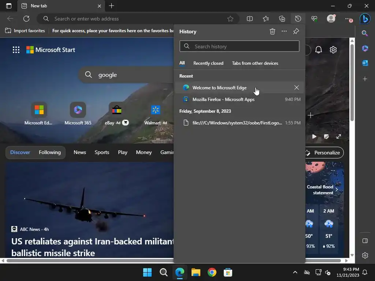375x281 pixels.
Task: Select the Discover feed tab
Action: coord(20,153)
